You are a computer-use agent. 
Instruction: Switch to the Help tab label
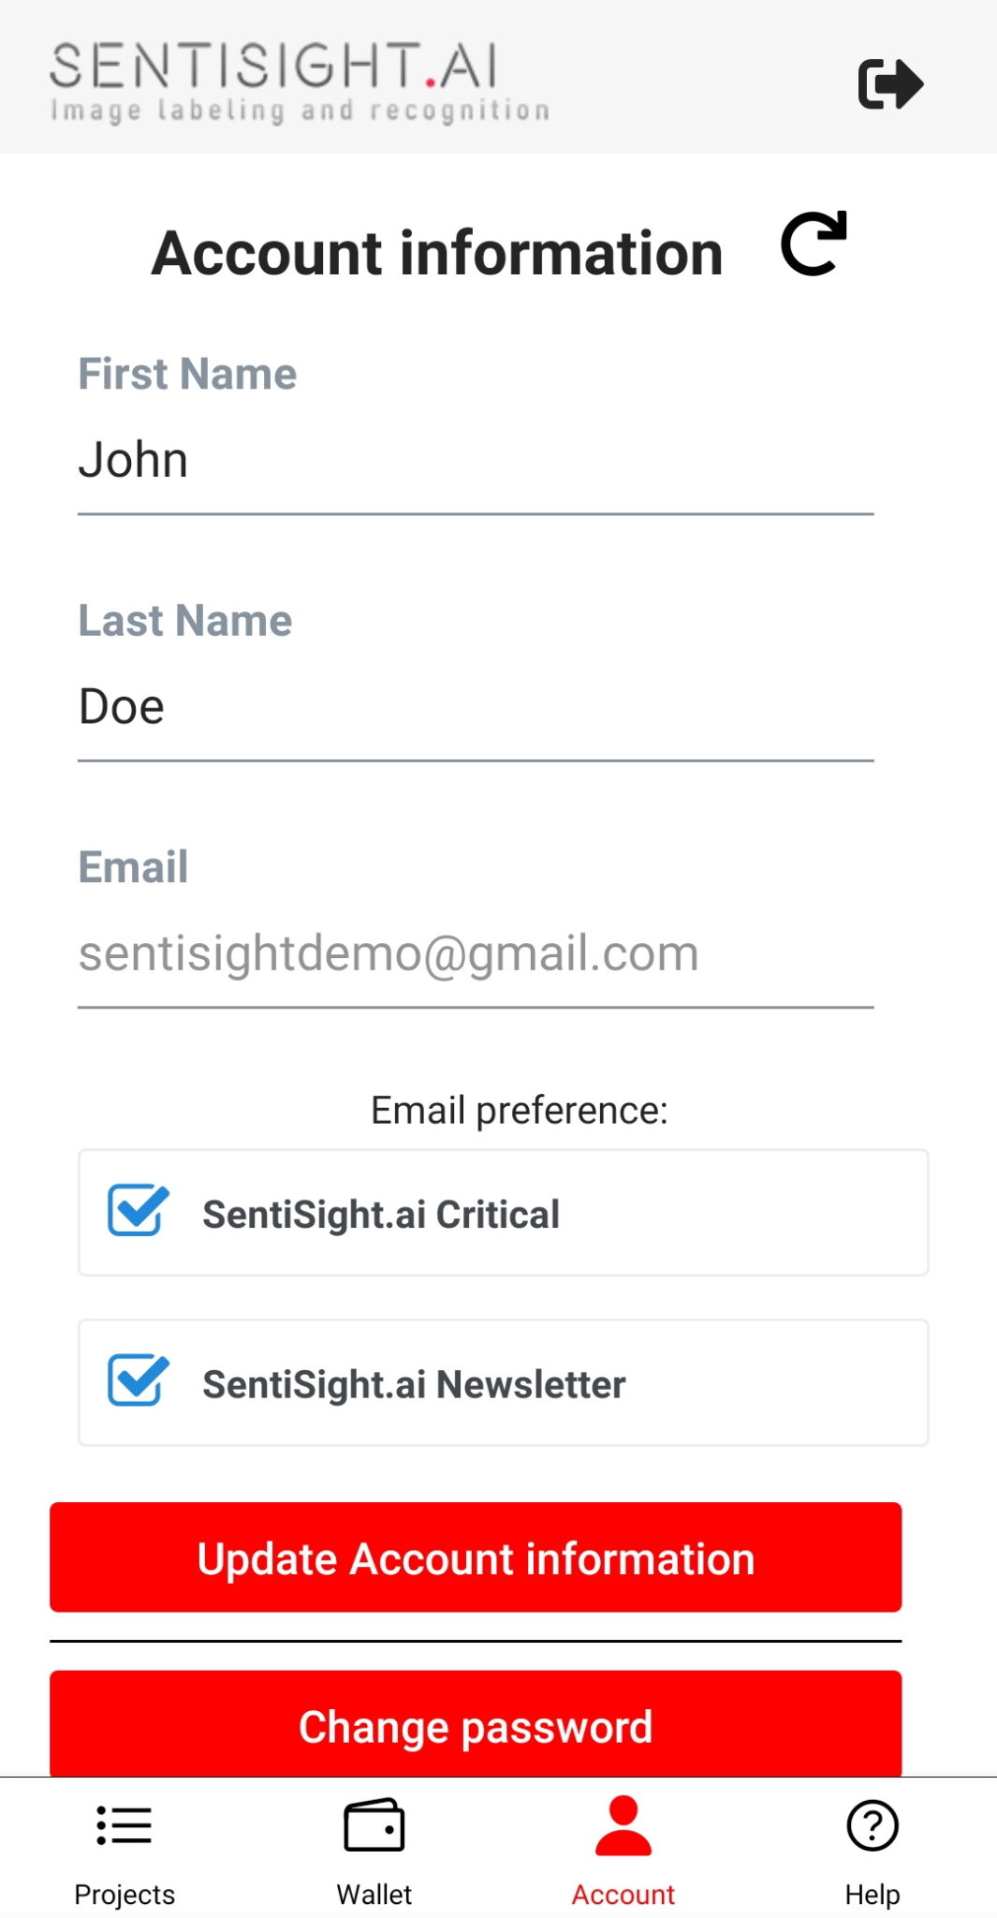(872, 1895)
